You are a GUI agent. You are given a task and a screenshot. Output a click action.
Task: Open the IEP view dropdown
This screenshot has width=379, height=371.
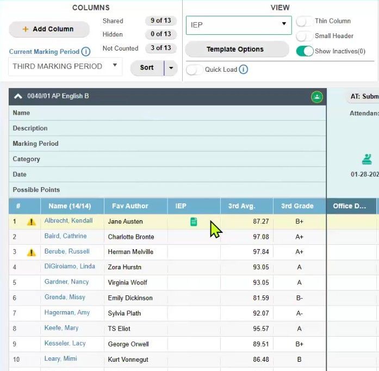(x=239, y=25)
